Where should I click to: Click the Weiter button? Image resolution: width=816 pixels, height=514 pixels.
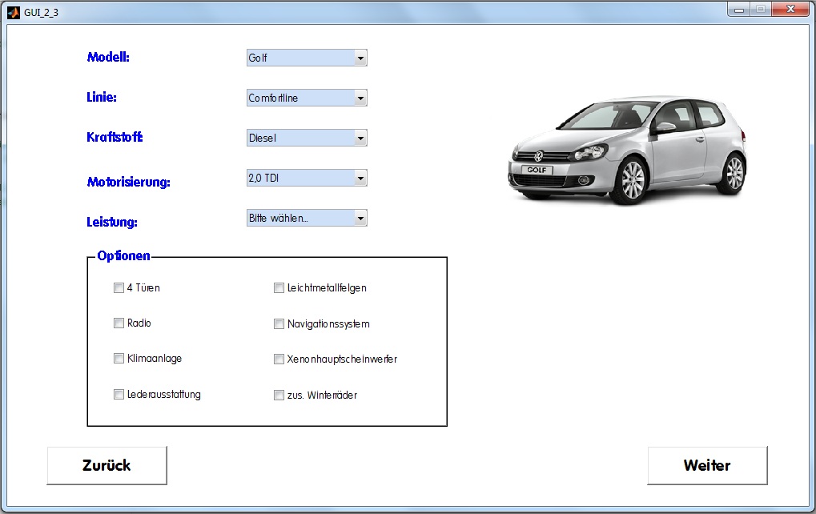[x=707, y=466]
